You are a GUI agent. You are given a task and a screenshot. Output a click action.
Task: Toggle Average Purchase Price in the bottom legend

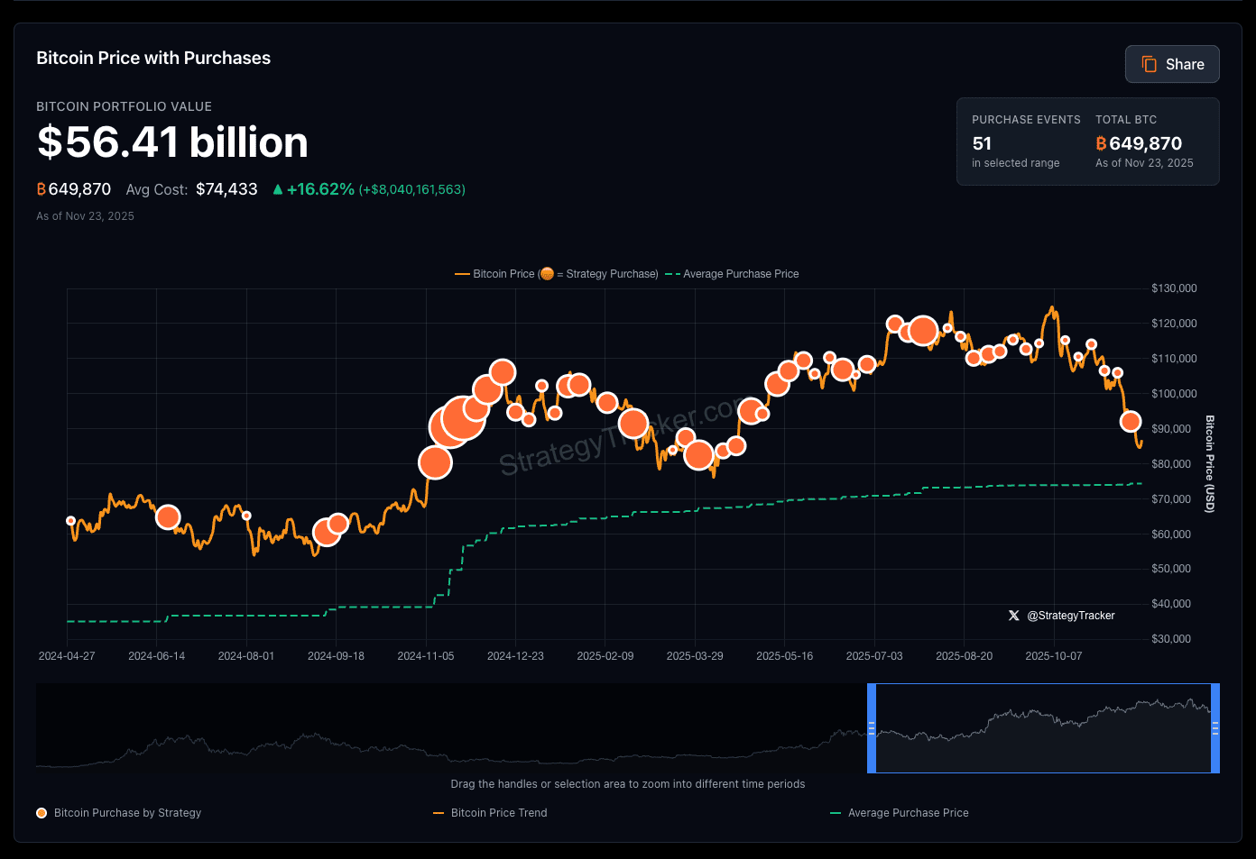point(908,813)
